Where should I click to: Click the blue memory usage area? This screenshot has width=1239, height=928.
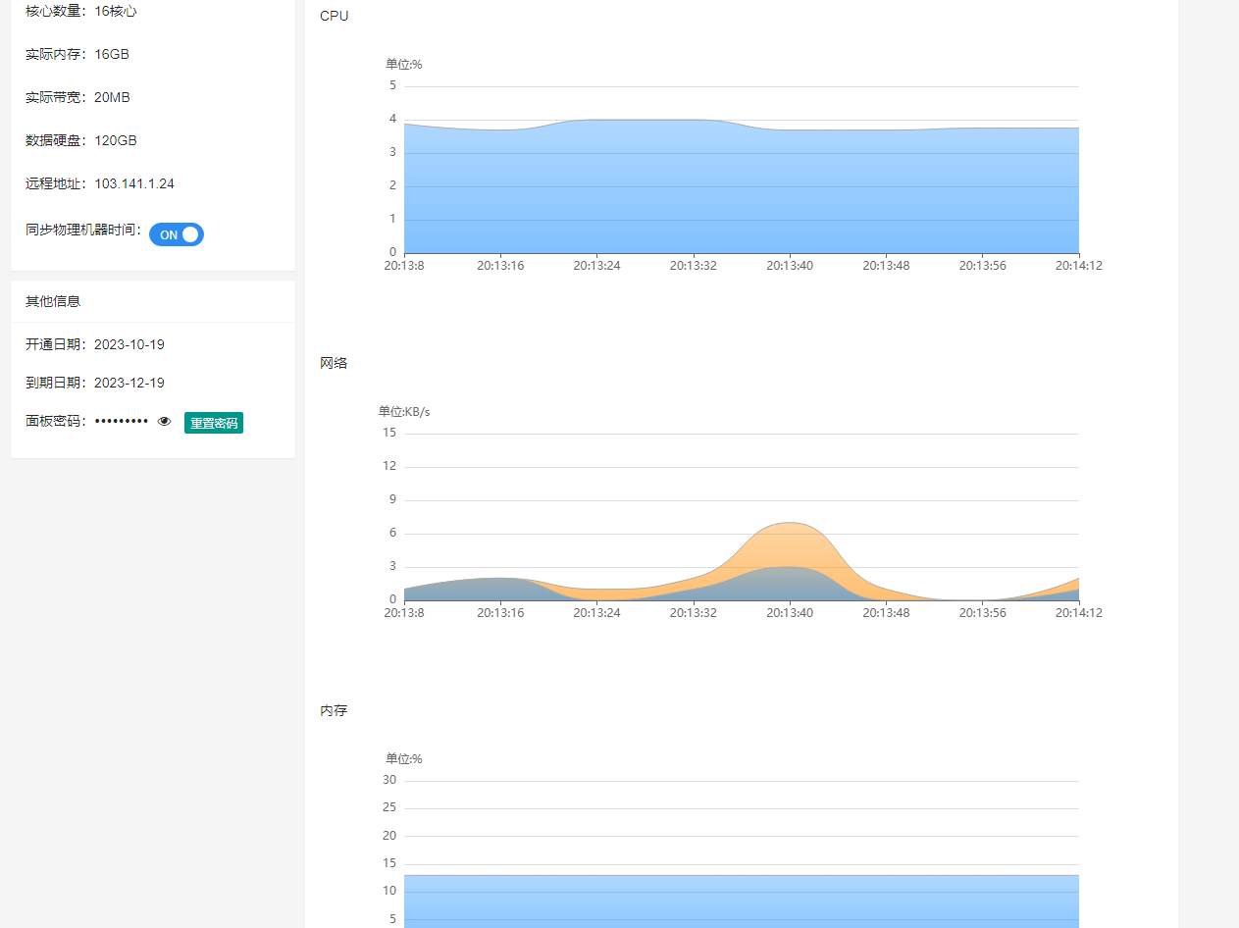coord(741,901)
